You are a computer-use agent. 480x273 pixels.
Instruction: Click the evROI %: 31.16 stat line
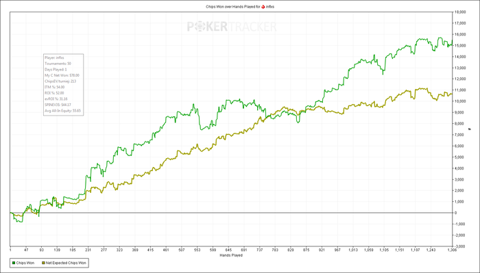[56, 99]
